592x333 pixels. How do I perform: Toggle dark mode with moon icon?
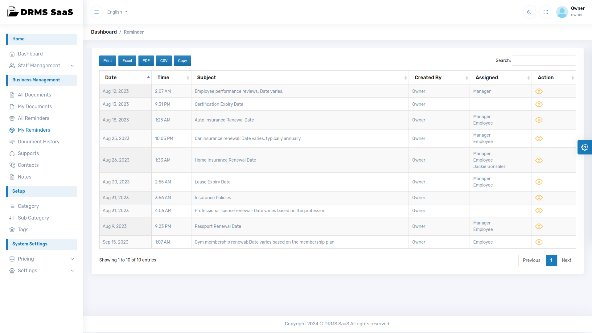click(x=529, y=12)
